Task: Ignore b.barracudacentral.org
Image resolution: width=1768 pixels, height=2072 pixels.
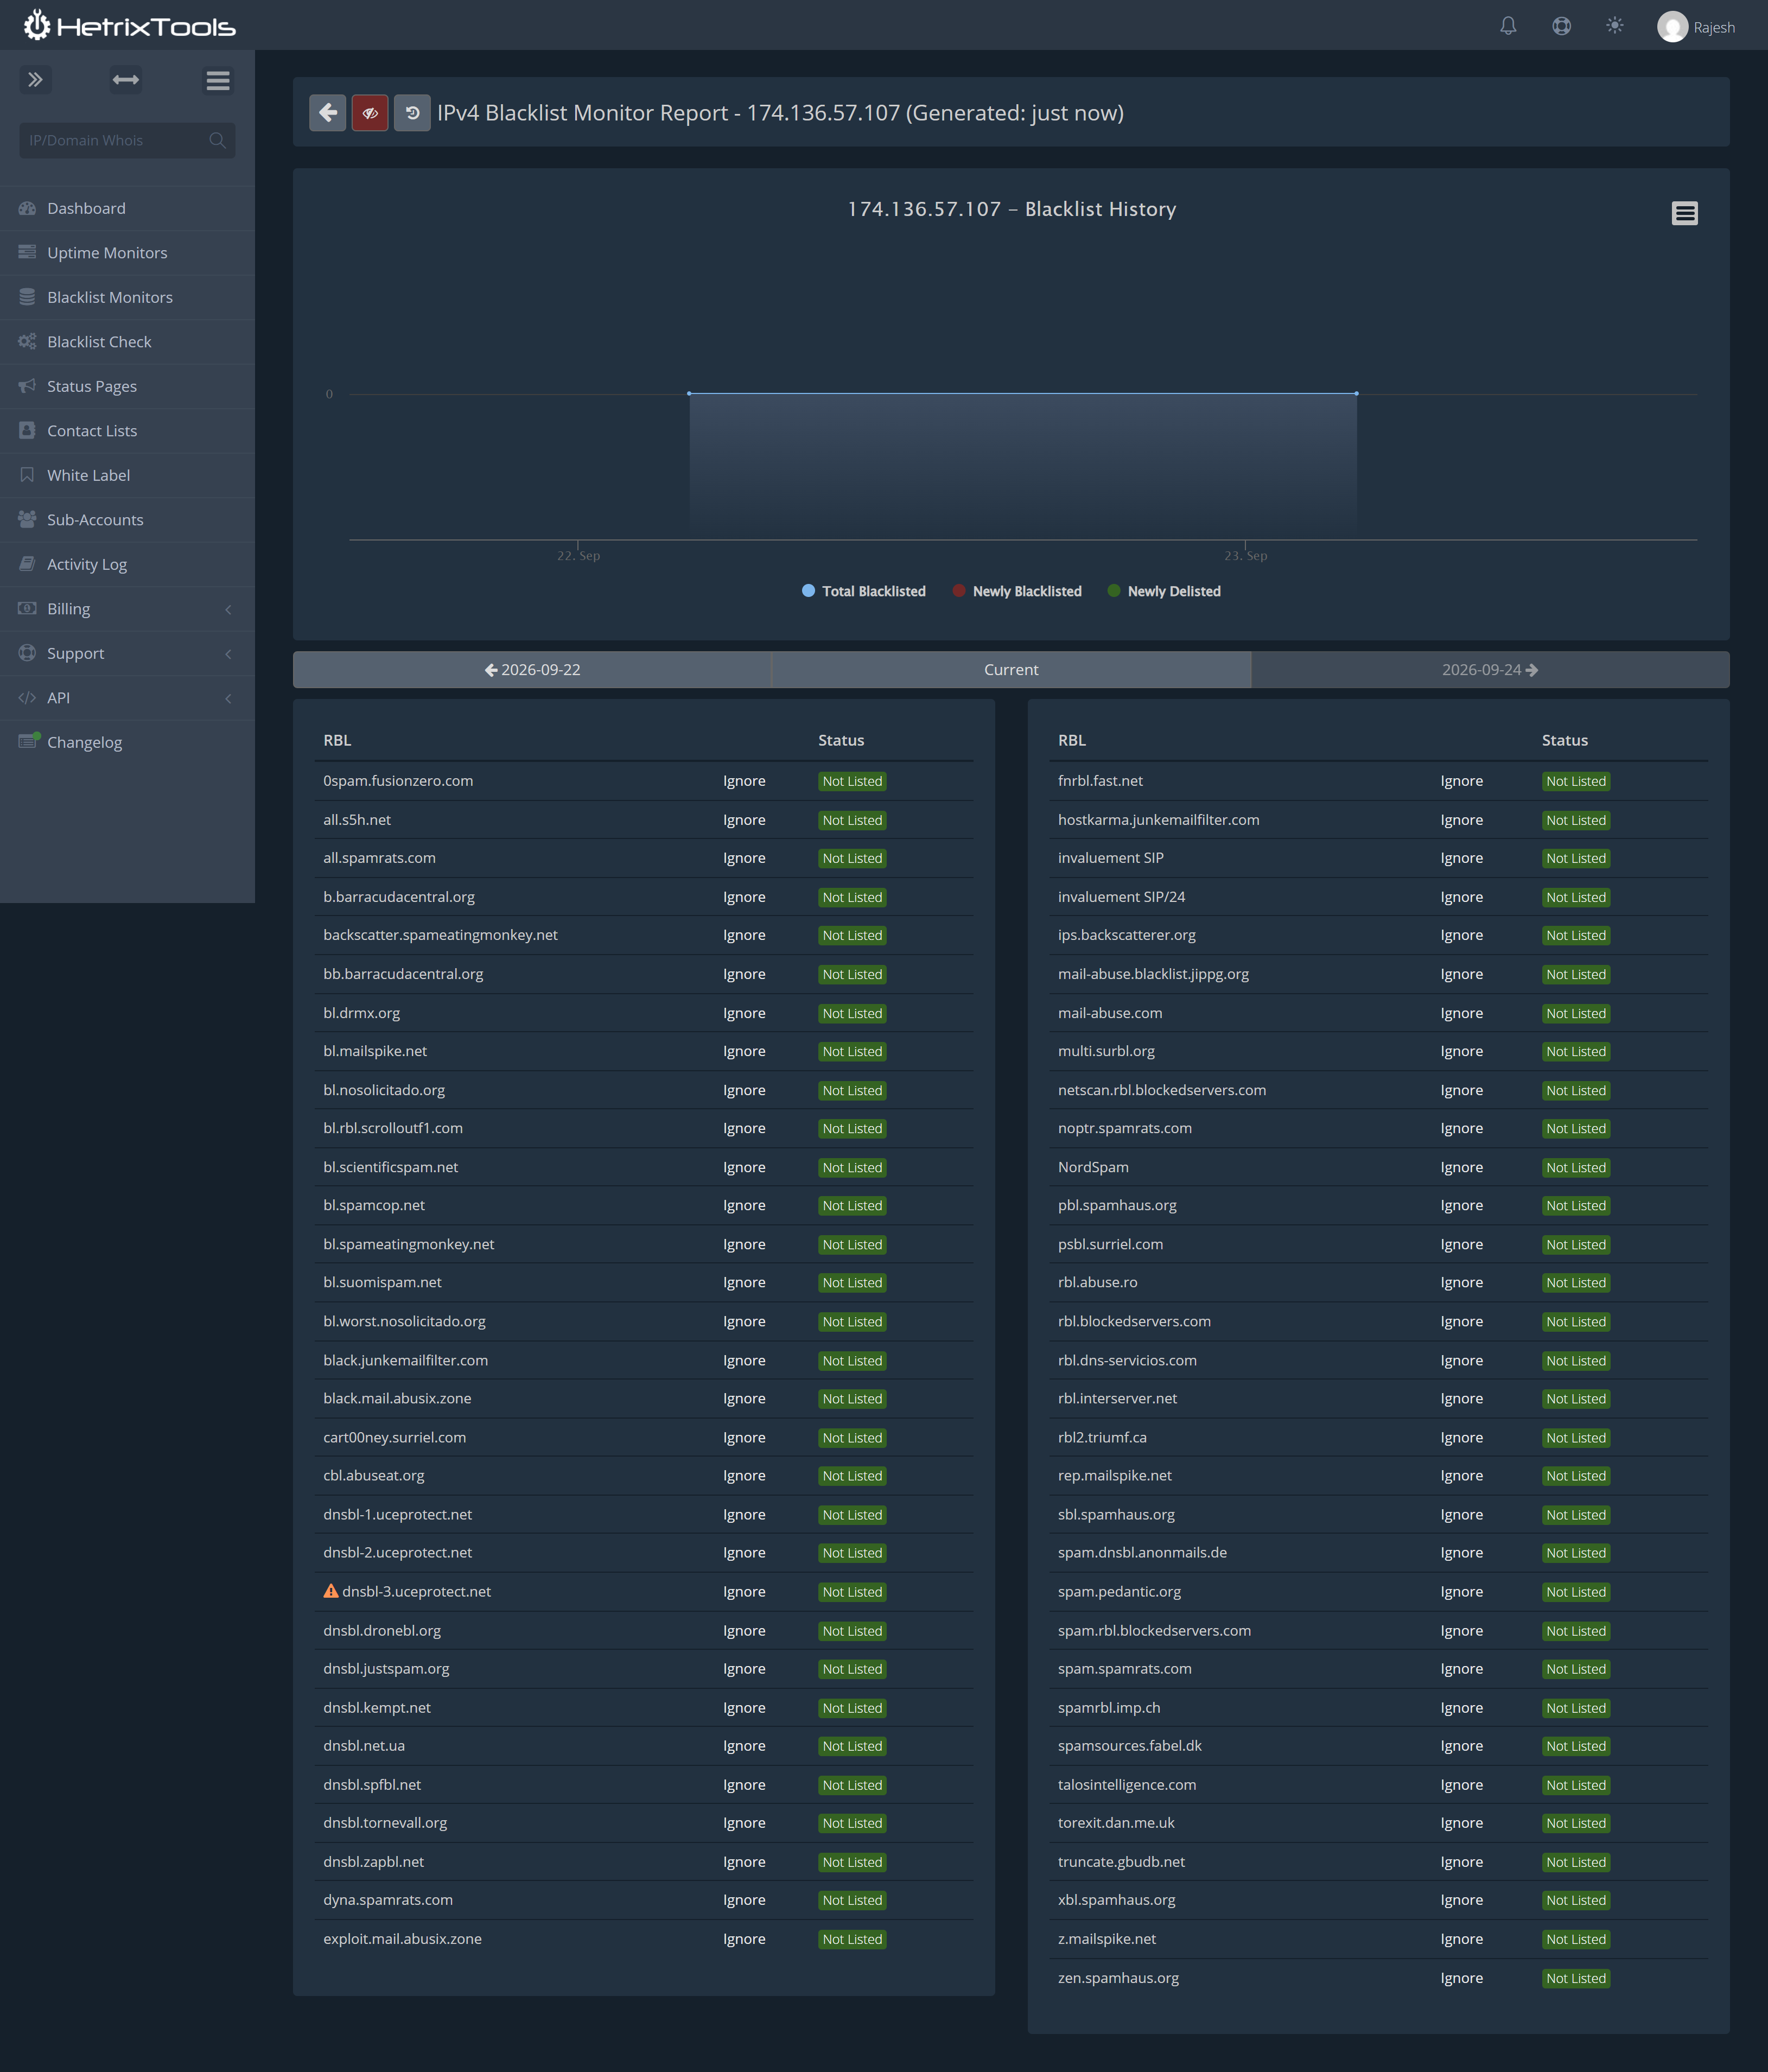Action: (744, 897)
